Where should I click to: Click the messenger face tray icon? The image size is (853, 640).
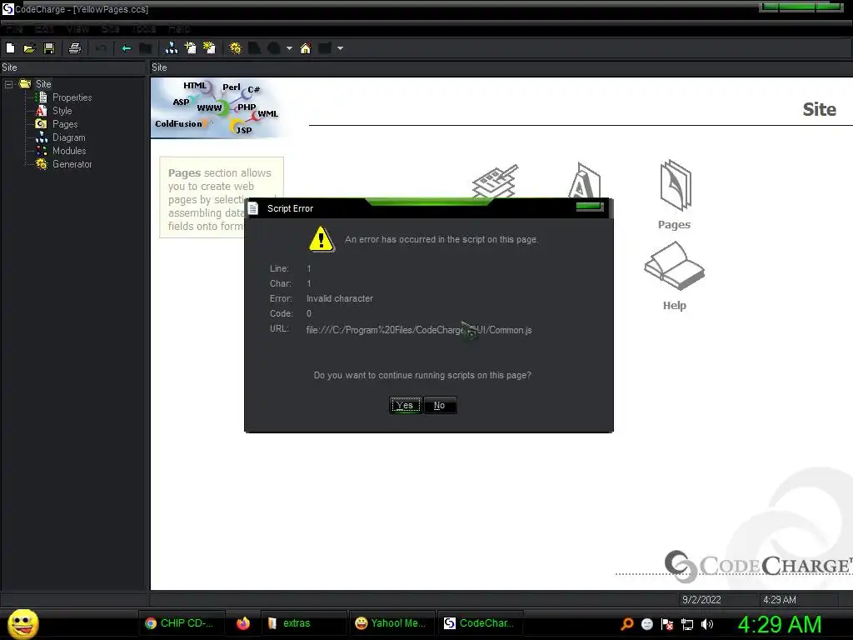(x=646, y=624)
